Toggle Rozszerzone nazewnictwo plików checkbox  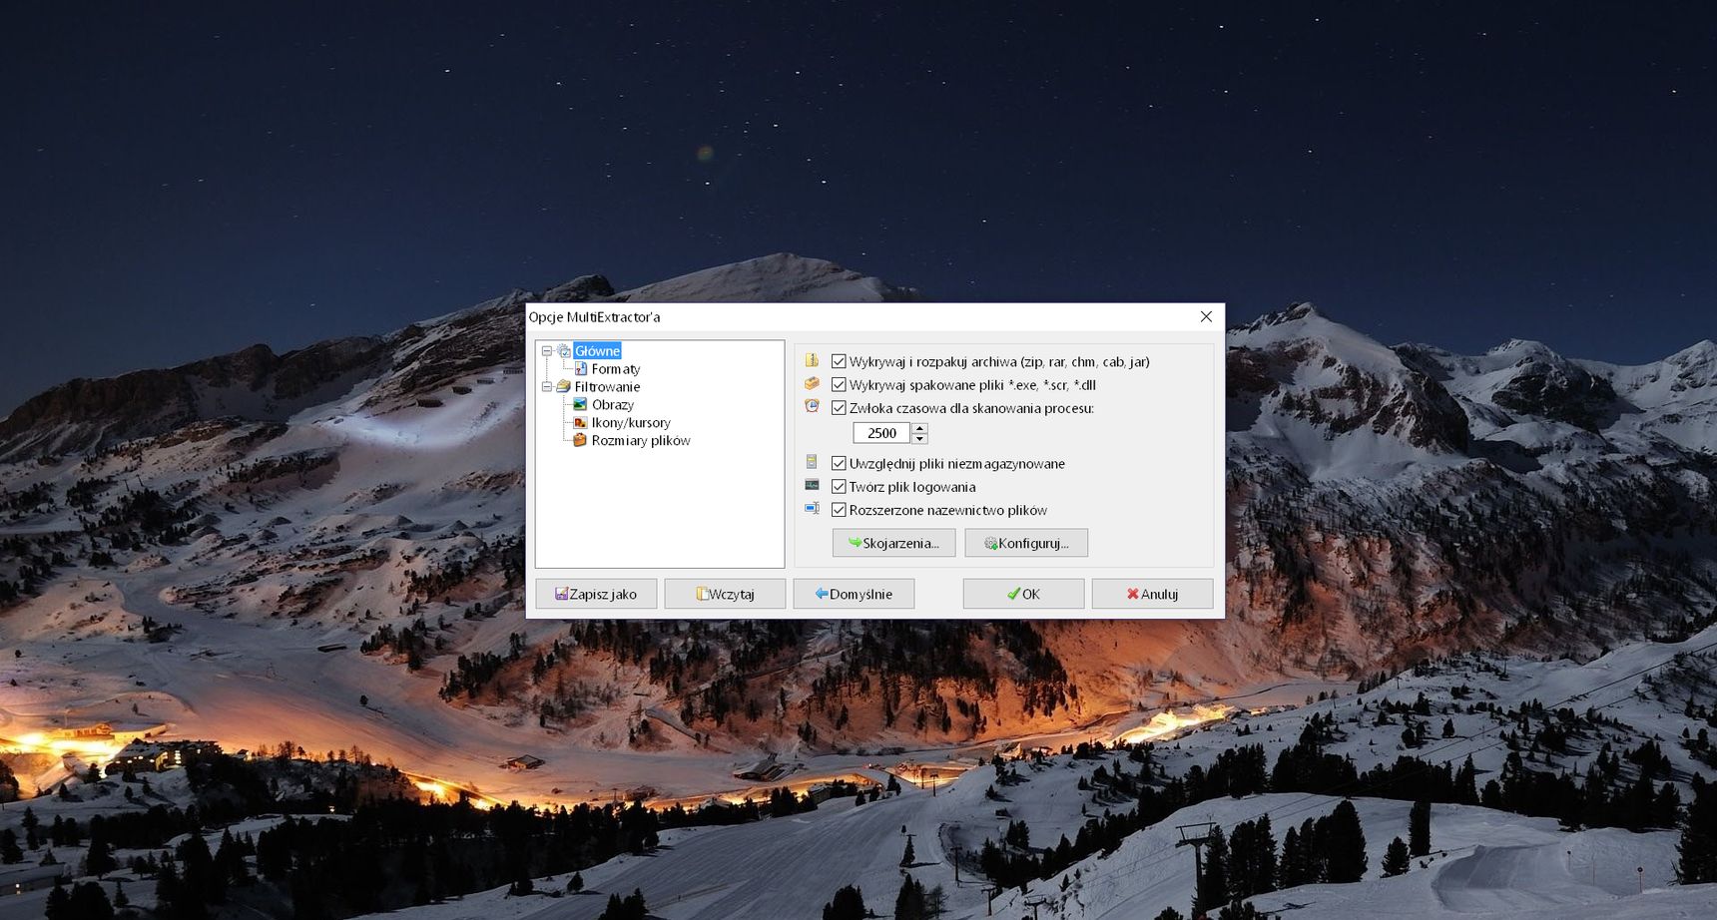[x=839, y=510]
